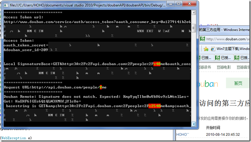Click the up arrow on console scrollbar
This screenshot has width=251, height=142.
[x=194, y=12]
